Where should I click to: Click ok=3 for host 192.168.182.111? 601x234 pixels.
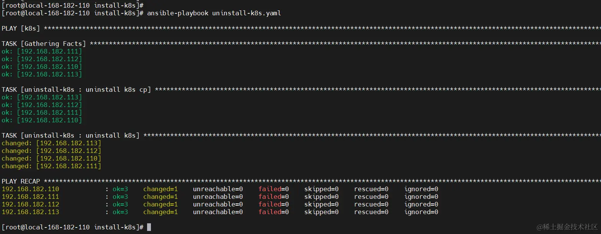[x=120, y=197]
